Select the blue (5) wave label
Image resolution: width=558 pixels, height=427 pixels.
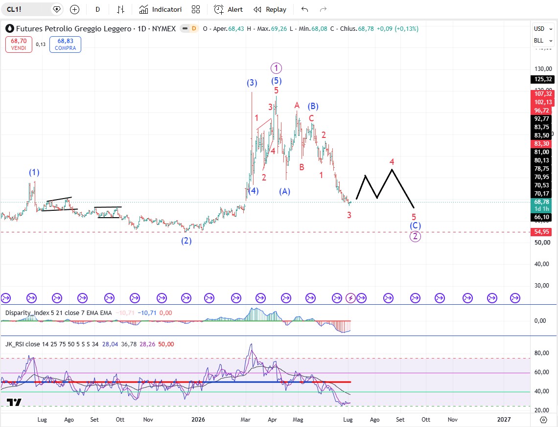(x=277, y=81)
